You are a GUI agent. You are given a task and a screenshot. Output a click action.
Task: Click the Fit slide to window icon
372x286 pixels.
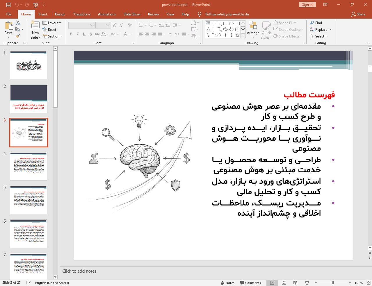tap(369, 283)
